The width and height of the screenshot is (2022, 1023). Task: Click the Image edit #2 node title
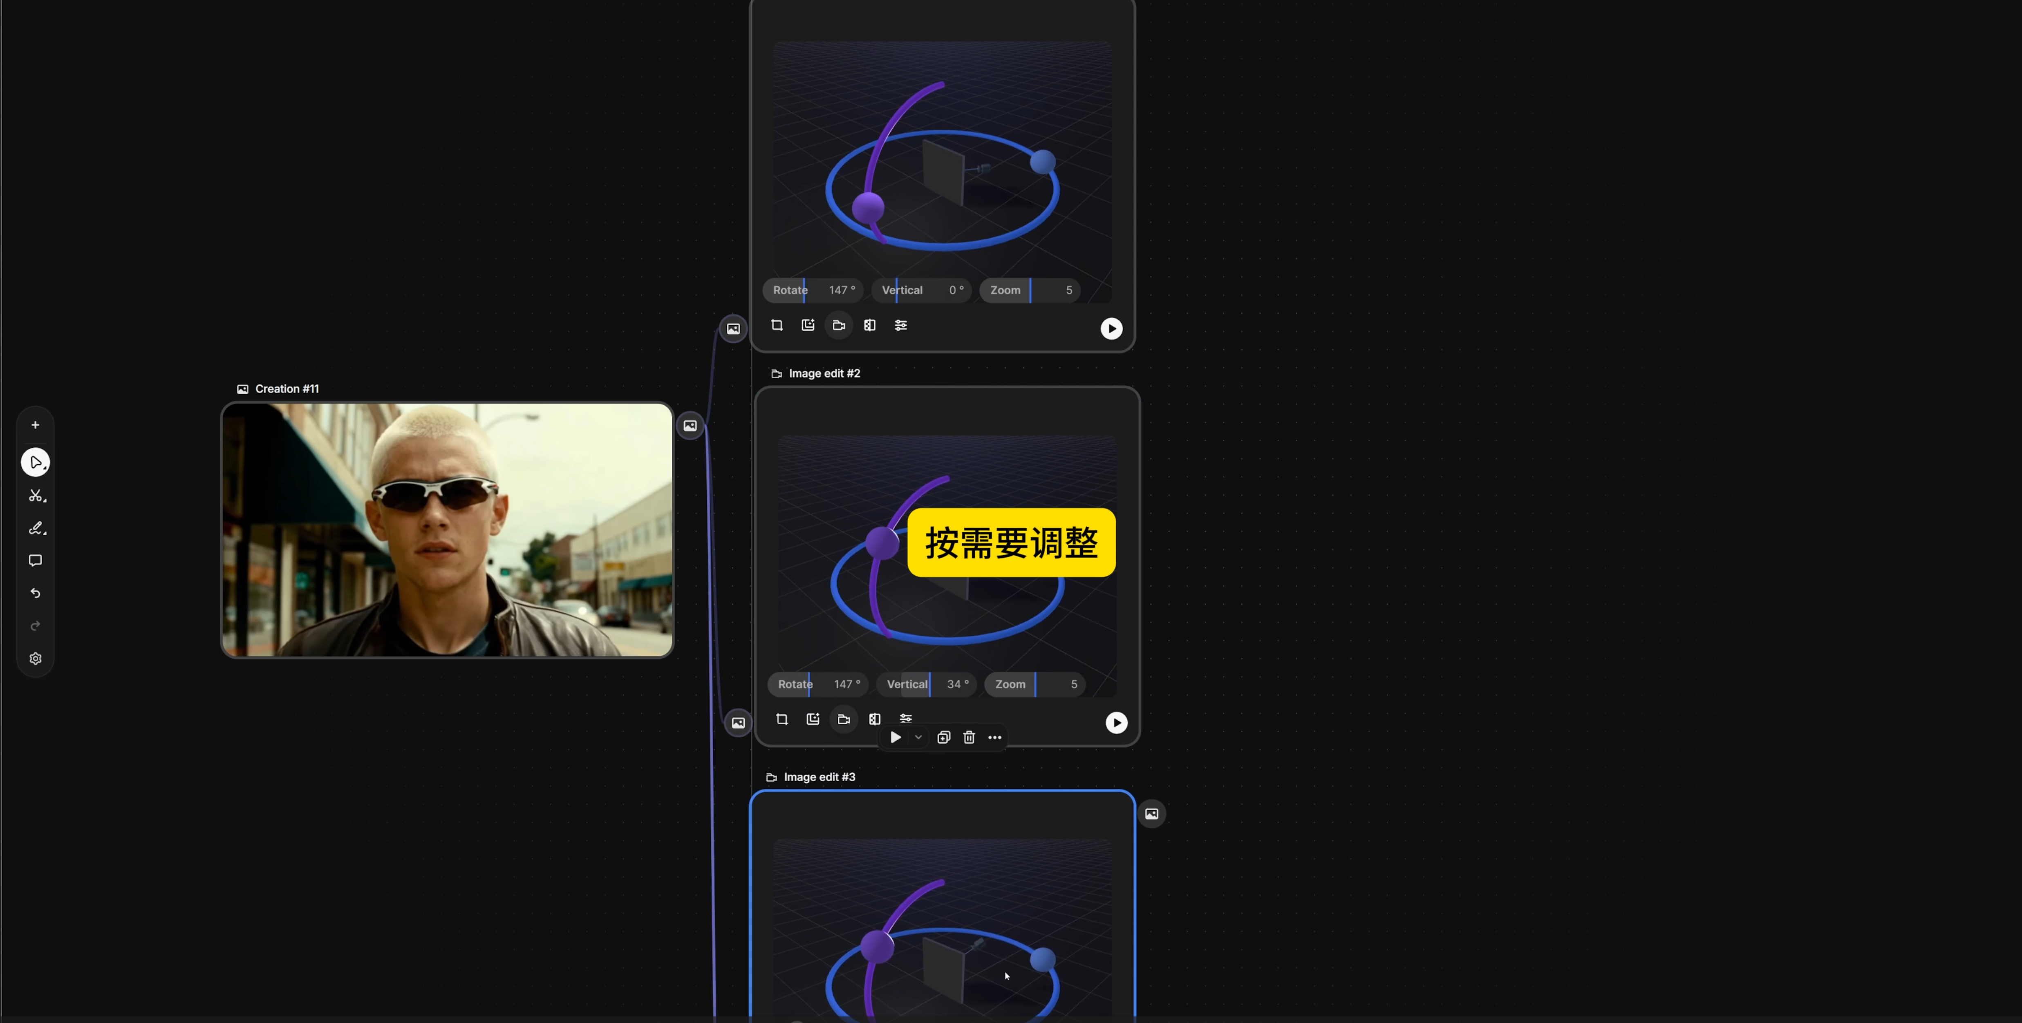click(x=824, y=373)
